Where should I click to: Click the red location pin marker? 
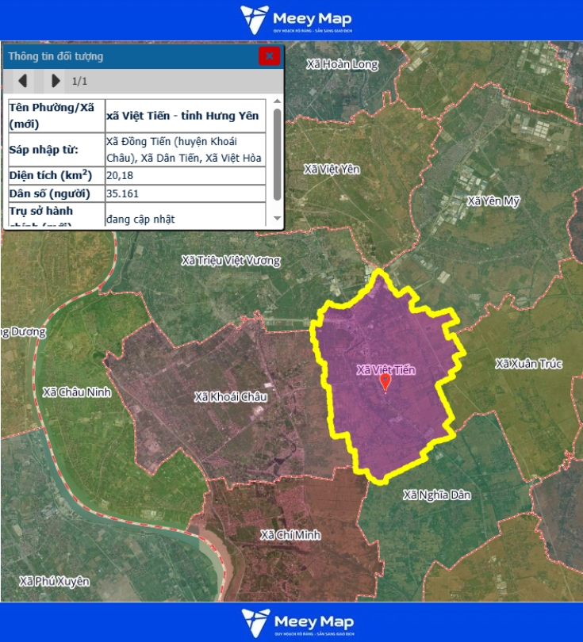pos(385,383)
